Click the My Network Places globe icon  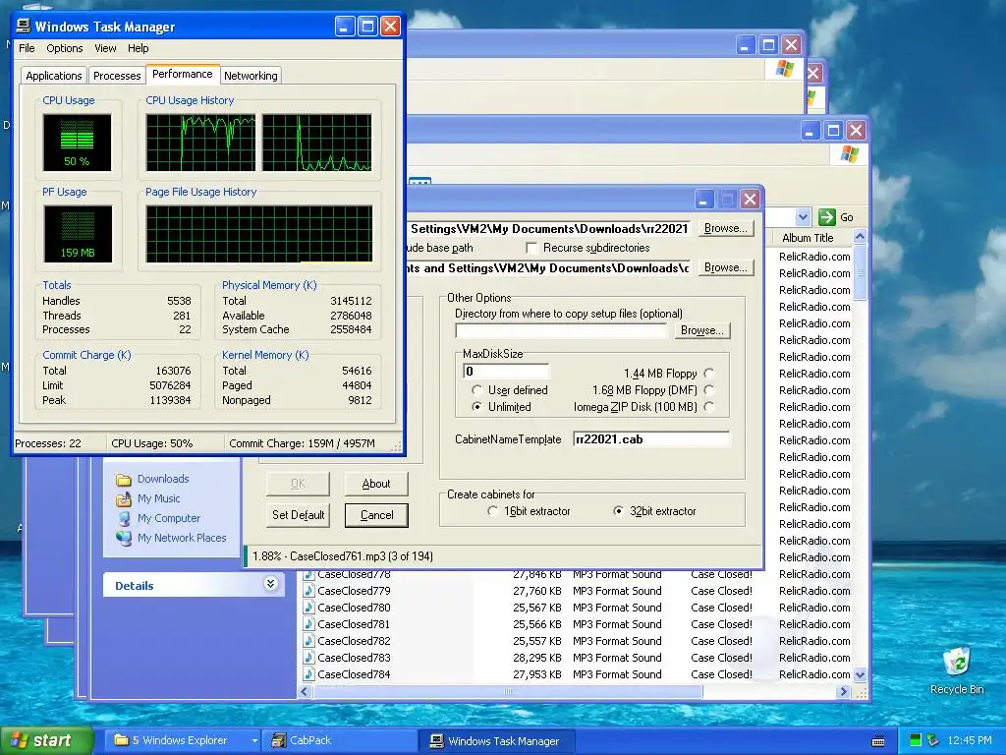tap(123, 538)
